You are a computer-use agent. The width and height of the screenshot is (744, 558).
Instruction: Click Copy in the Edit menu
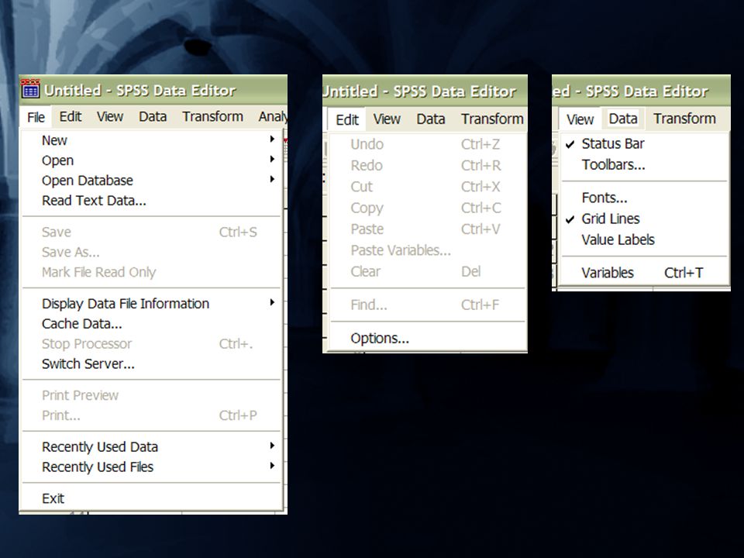click(x=428, y=208)
